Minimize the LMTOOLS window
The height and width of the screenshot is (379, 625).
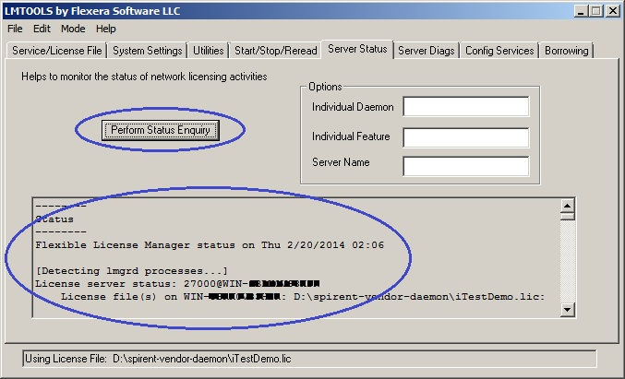tap(578, 11)
